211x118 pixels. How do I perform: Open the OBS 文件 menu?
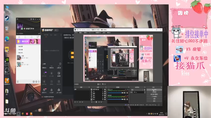(76, 33)
